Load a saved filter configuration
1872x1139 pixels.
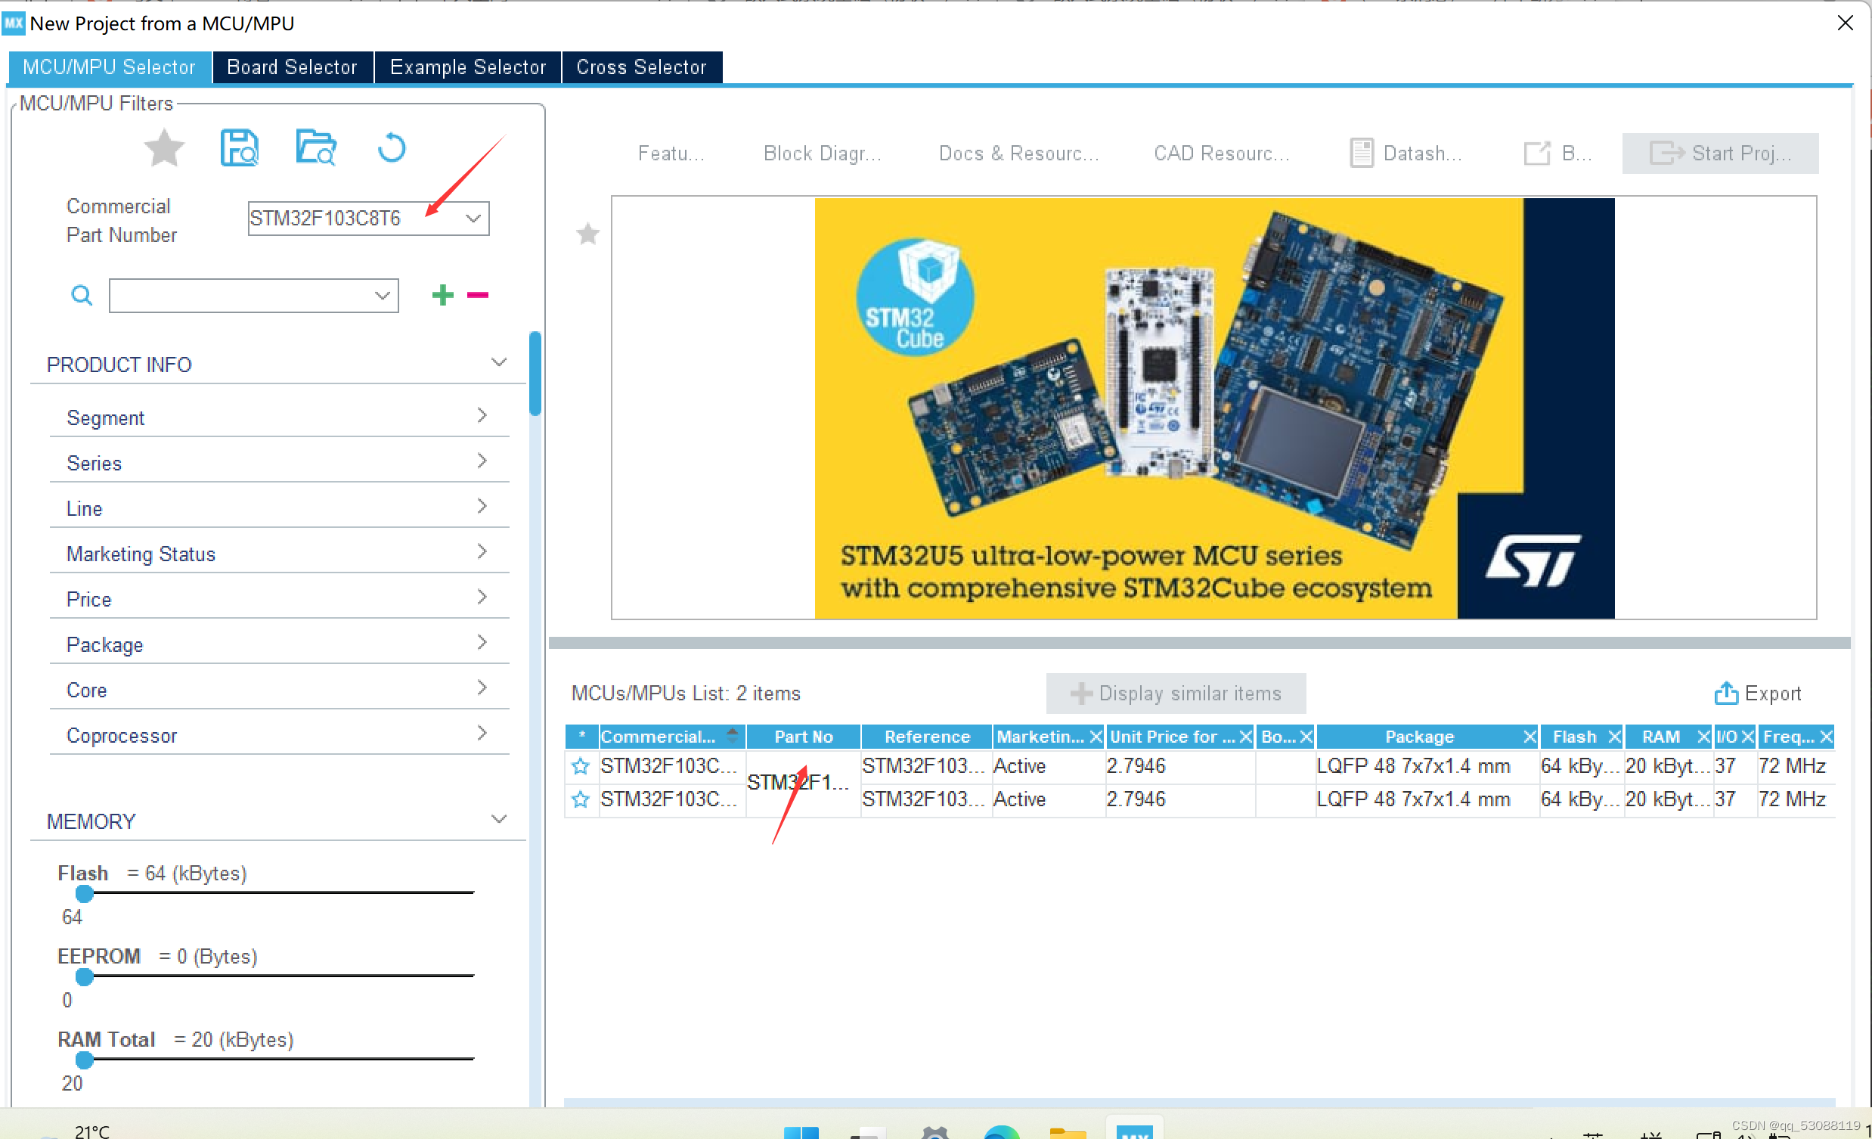(x=316, y=148)
